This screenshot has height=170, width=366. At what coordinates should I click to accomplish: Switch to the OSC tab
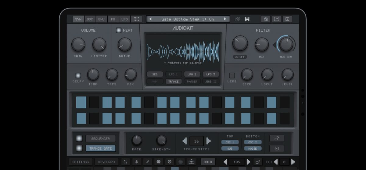point(90,19)
